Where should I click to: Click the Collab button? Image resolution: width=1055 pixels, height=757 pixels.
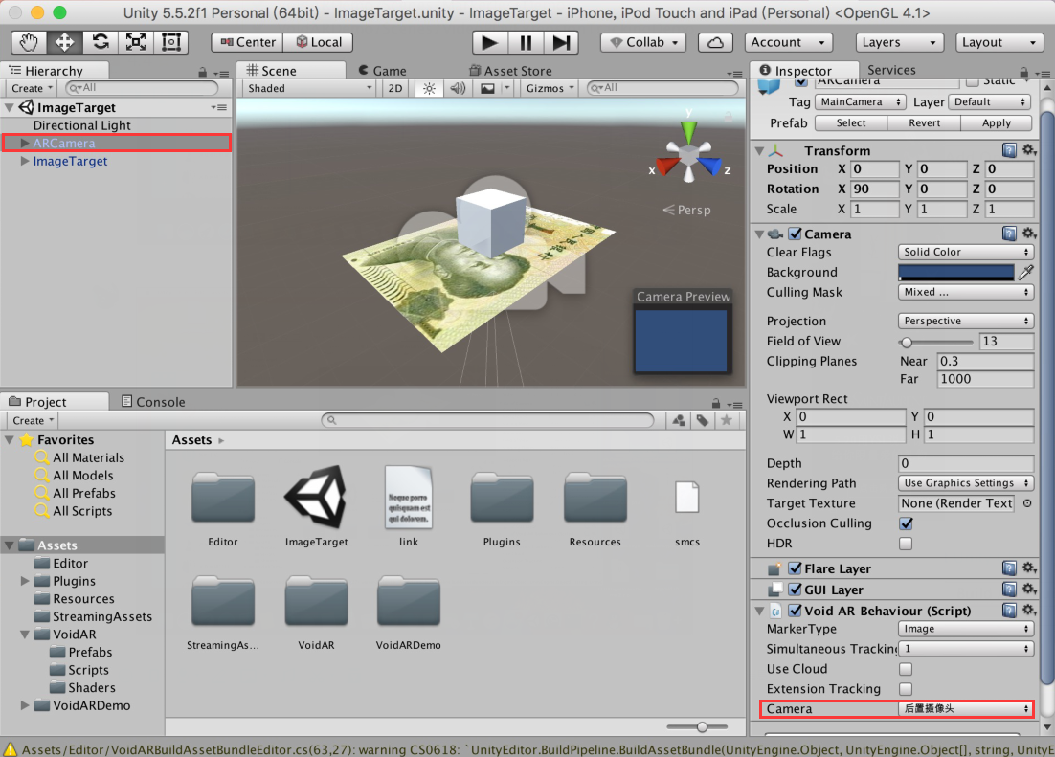pos(643,42)
